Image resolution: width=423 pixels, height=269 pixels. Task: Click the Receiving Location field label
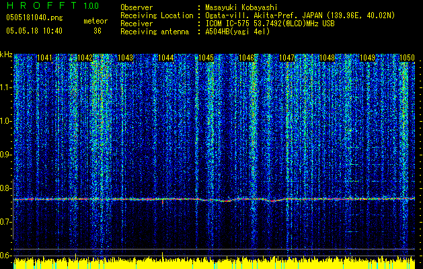pyautogui.click(x=157, y=16)
